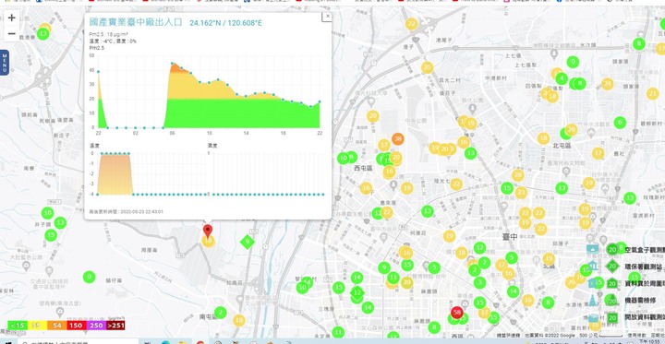Select green marker 2 near 南屯區
Viewport: 665px width, 344px height.
pos(220,313)
